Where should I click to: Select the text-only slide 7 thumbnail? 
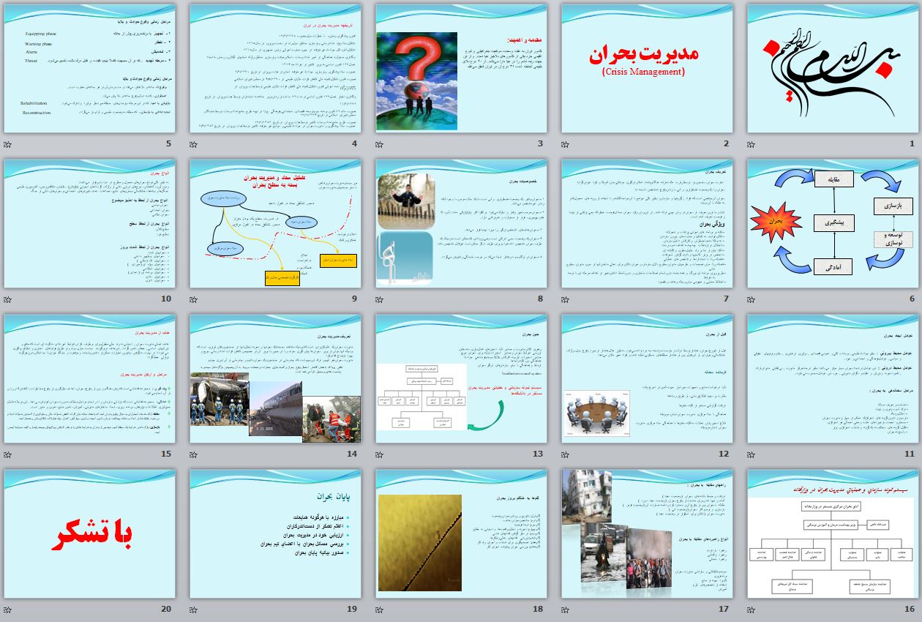pyautogui.click(x=647, y=224)
